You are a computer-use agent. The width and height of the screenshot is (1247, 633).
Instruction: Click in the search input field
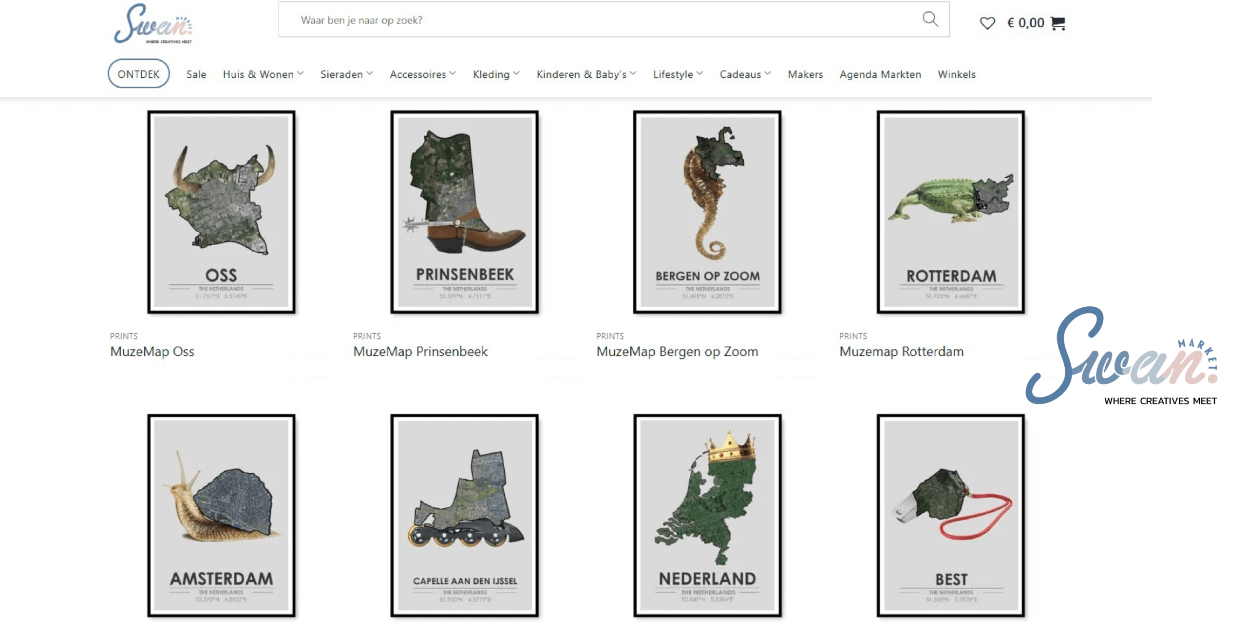pos(585,20)
